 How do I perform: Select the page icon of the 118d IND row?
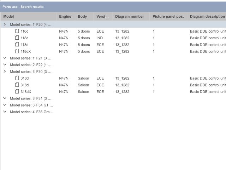[x=17, y=38]
